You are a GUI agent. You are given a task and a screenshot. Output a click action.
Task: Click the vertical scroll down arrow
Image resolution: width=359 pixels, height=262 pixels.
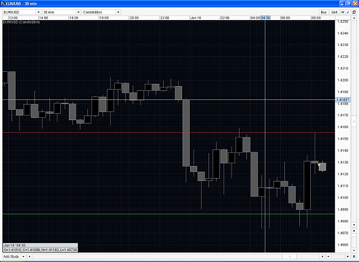[x=354, y=225]
